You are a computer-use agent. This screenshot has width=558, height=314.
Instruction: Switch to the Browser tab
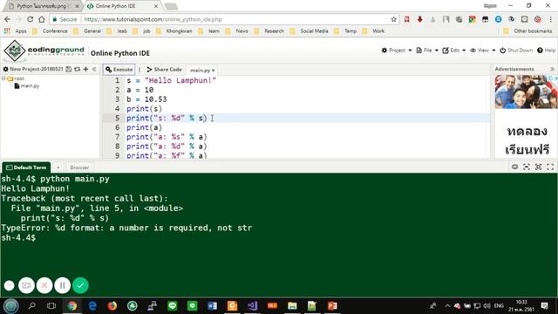click(79, 167)
